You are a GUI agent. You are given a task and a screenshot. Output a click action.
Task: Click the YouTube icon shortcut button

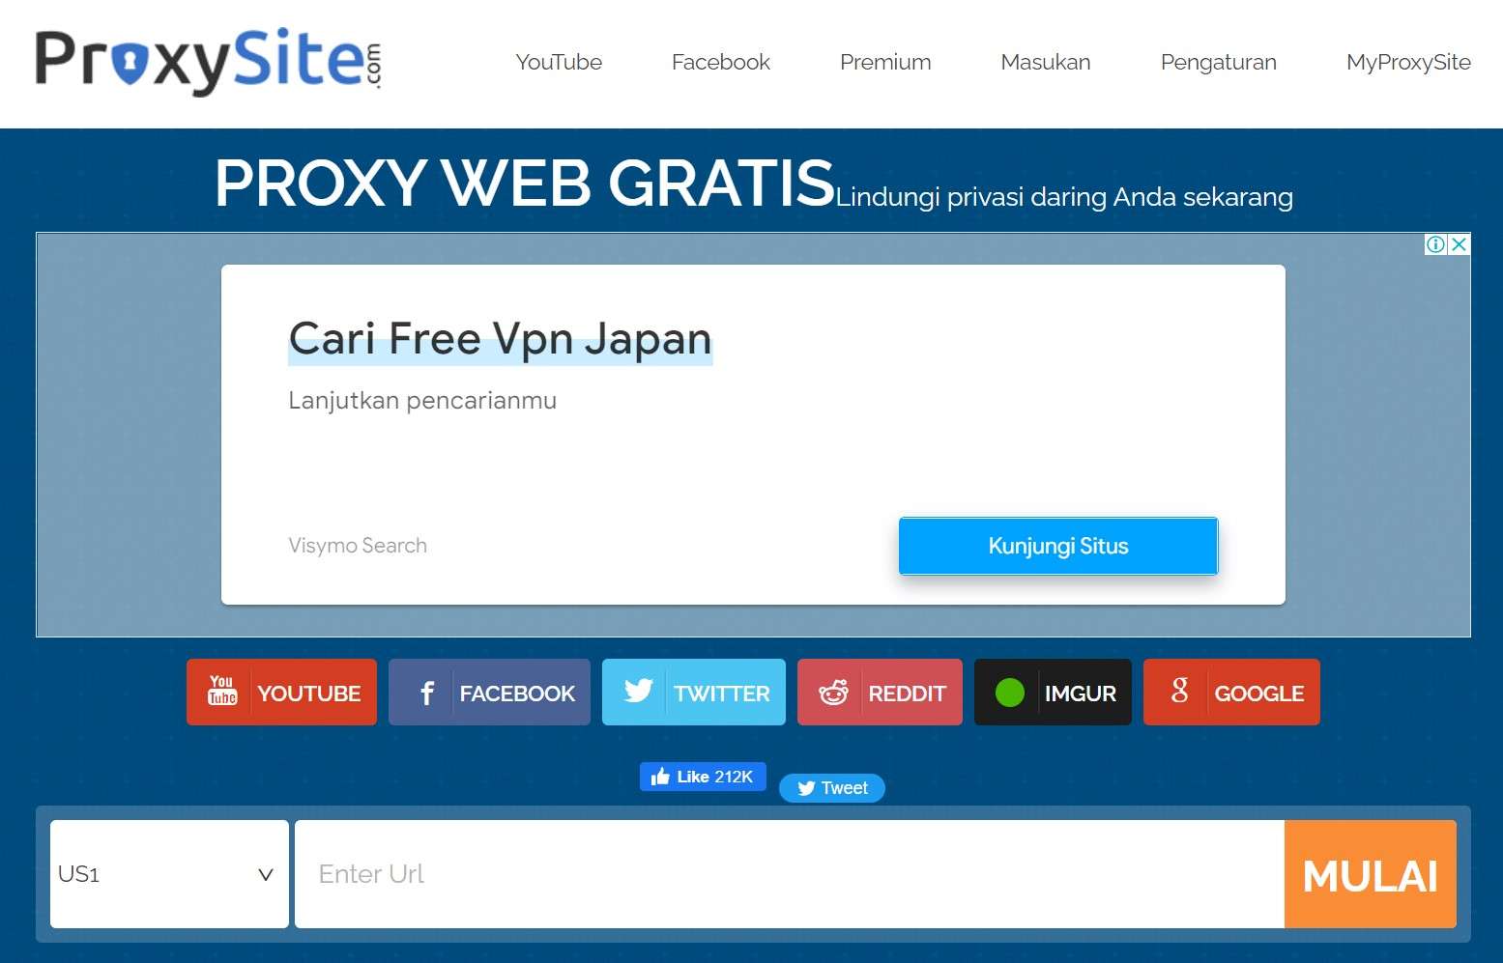click(222, 692)
